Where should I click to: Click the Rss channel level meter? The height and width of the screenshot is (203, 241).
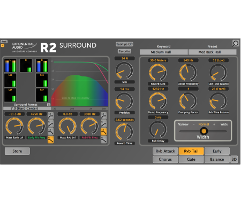(x=42, y=80)
